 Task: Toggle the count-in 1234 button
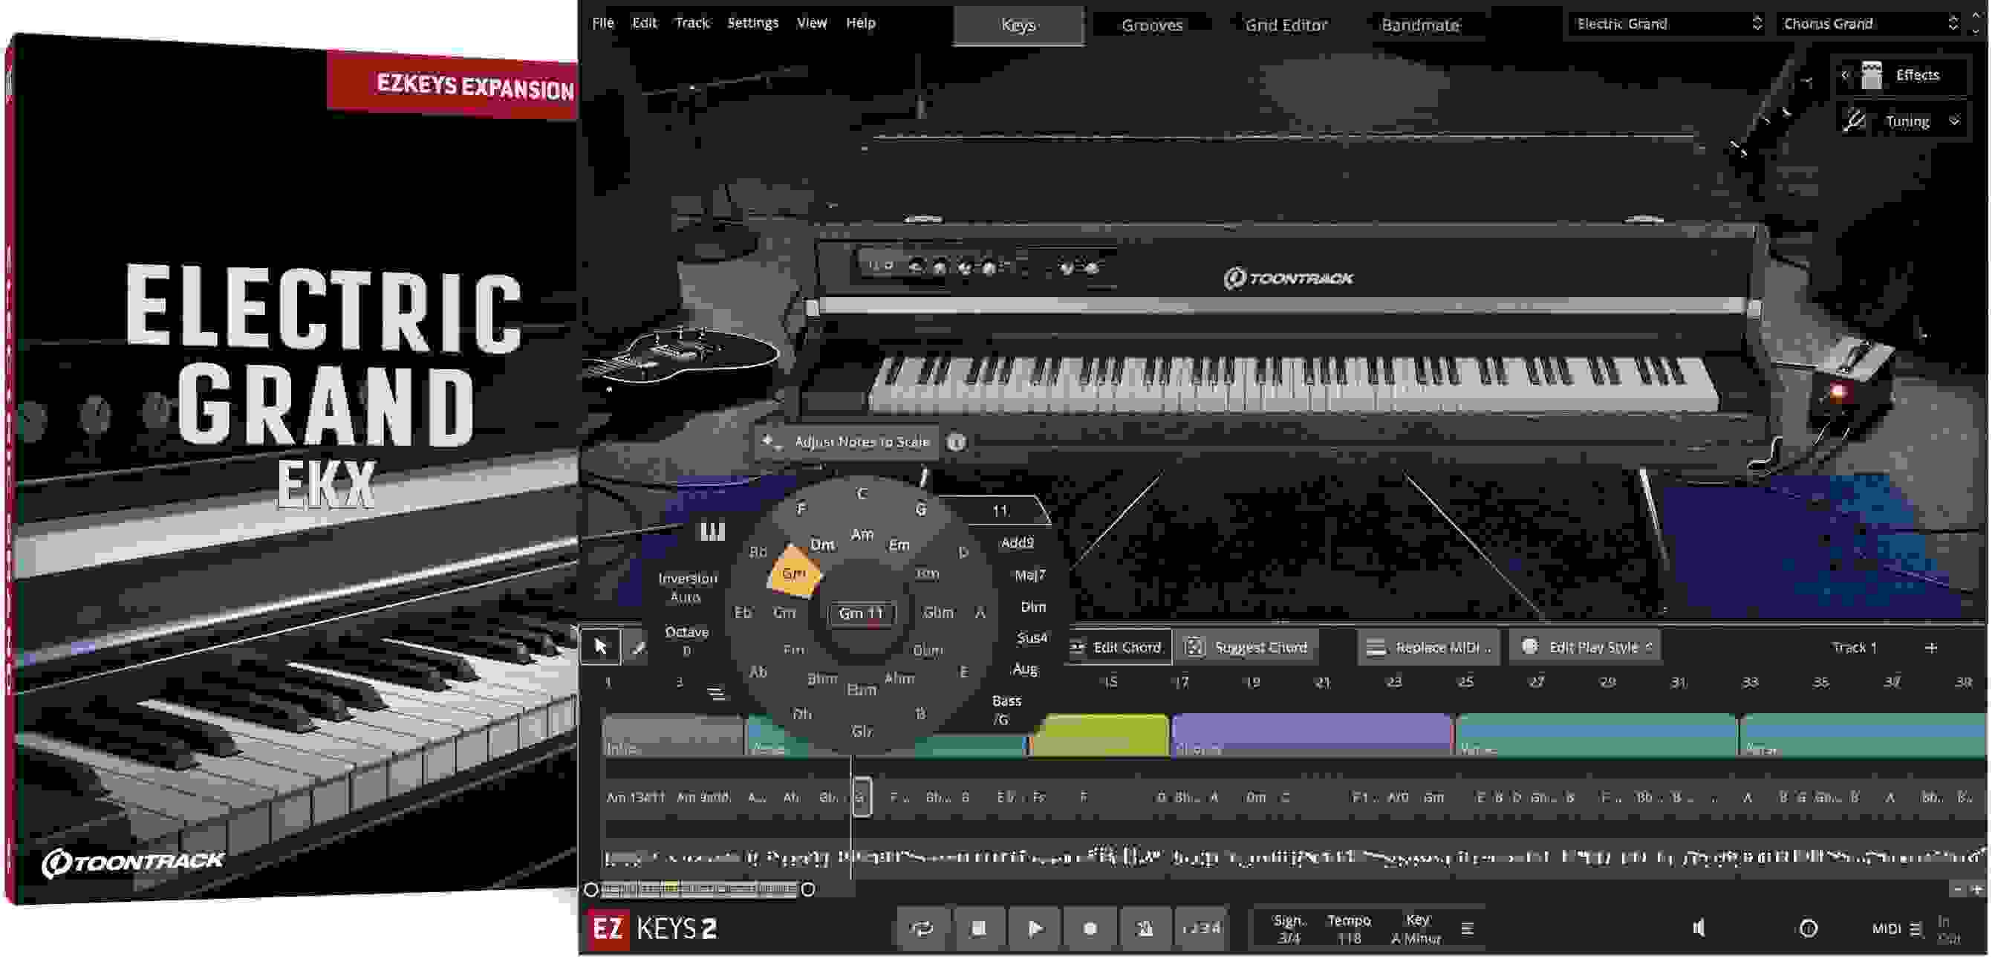point(1200,927)
